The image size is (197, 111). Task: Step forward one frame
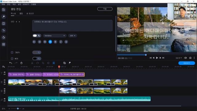tap(160, 58)
